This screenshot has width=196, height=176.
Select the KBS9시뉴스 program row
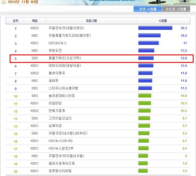click(x=98, y=43)
